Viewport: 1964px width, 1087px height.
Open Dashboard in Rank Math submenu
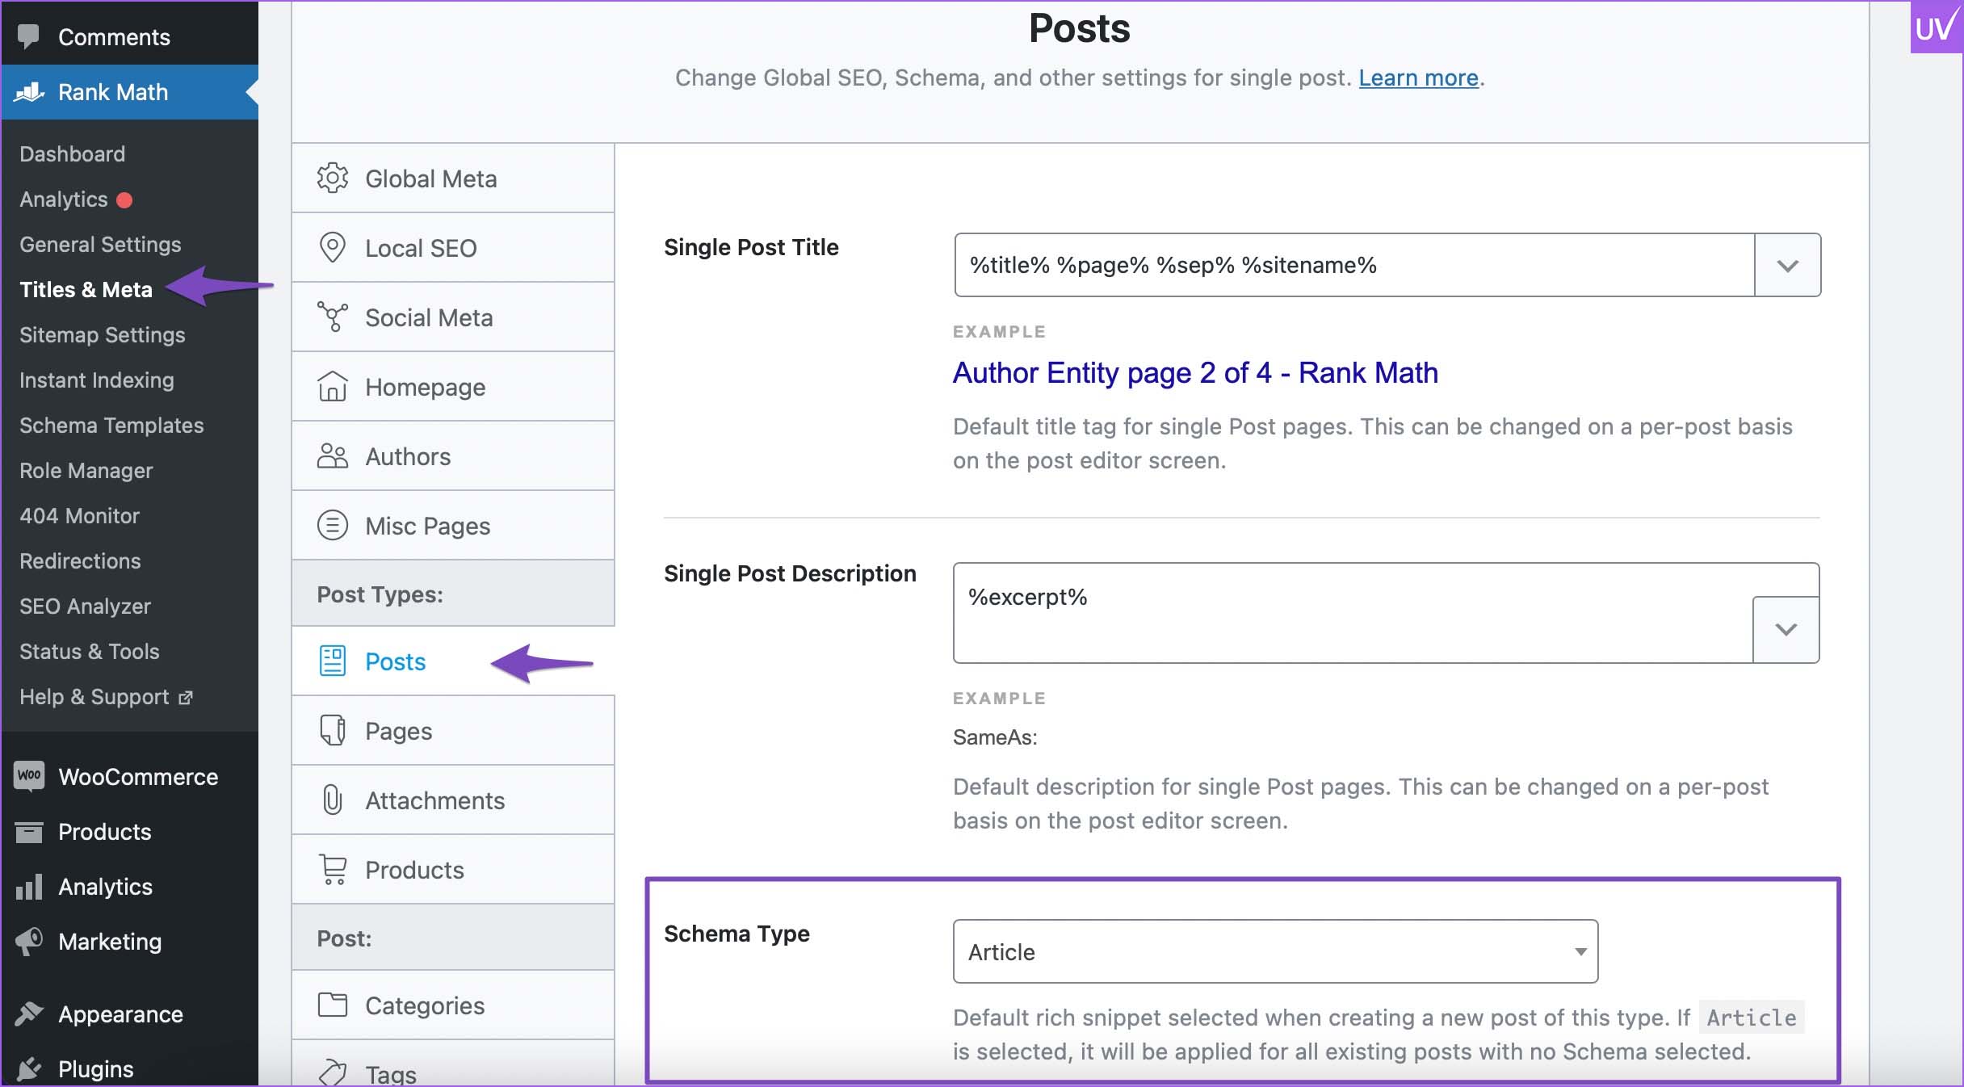(x=73, y=153)
